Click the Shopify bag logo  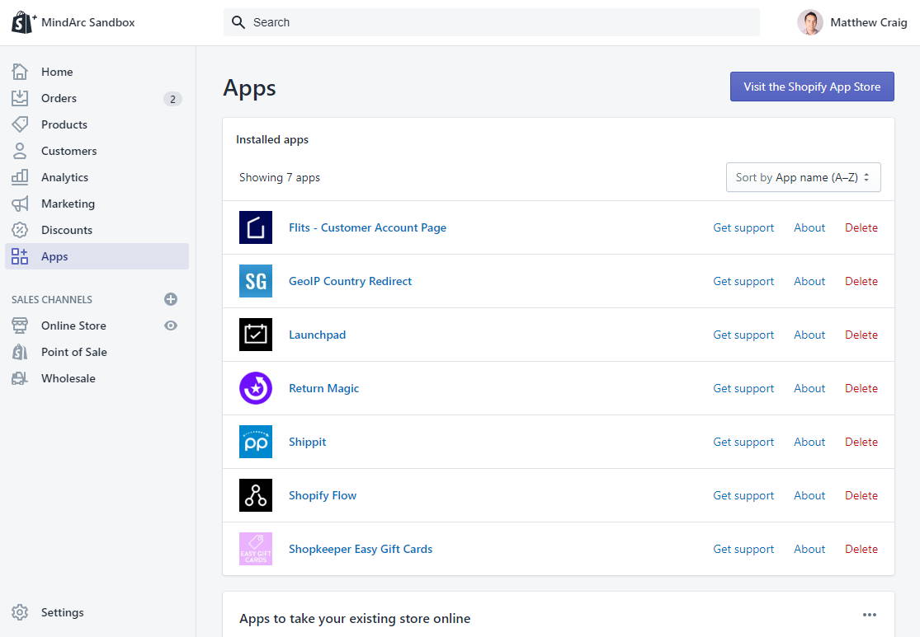tap(23, 22)
